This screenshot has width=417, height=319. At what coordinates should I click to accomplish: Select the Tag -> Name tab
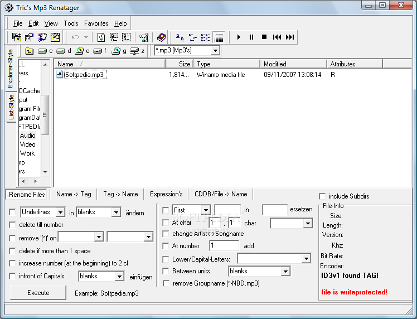point(120,194)
